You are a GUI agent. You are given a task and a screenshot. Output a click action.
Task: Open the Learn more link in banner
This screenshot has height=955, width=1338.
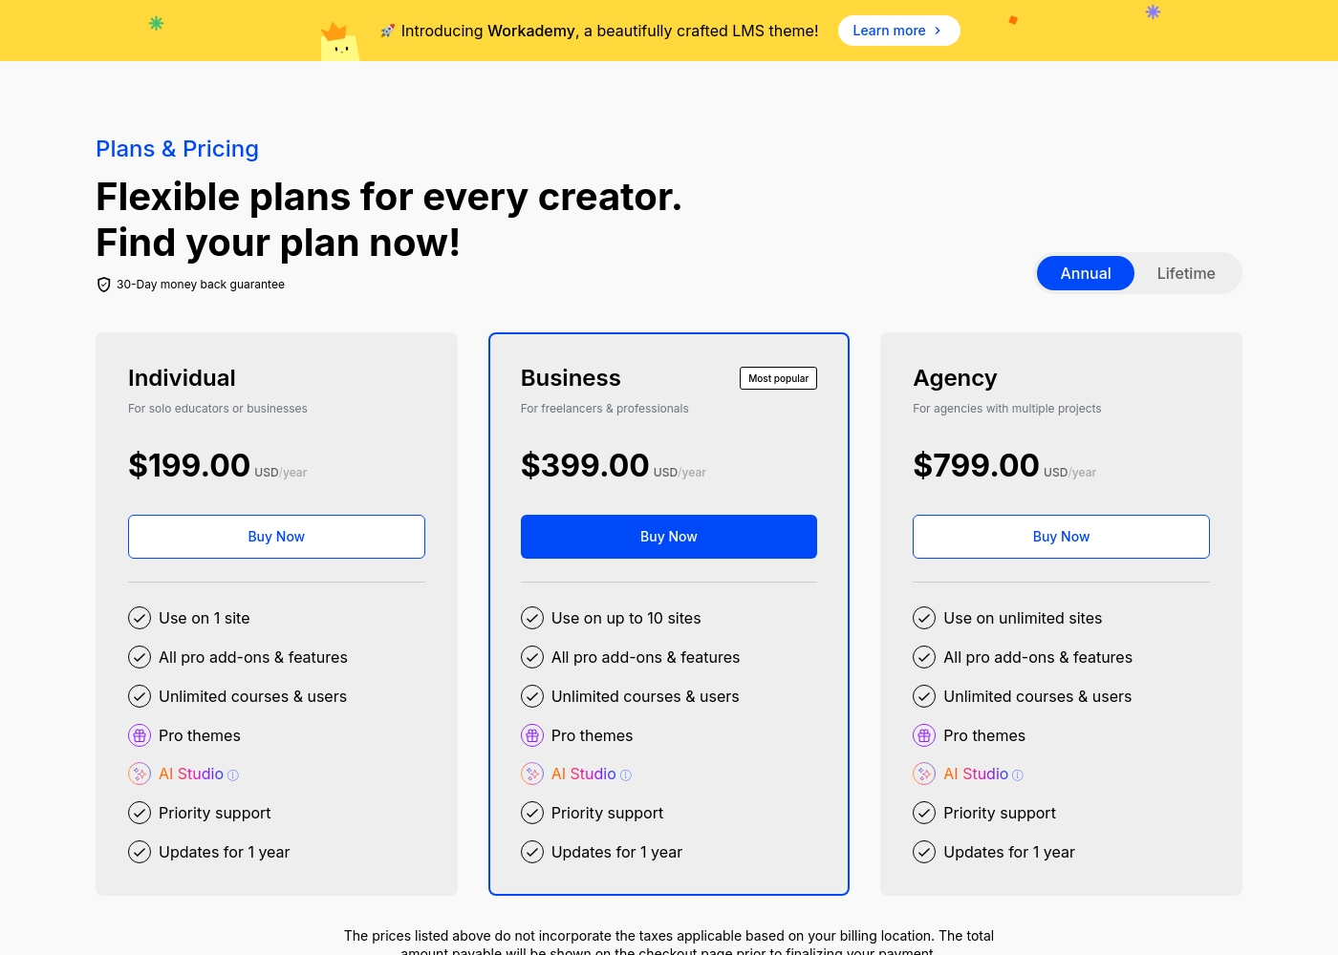pyautogui.click(x=898, y=31)
